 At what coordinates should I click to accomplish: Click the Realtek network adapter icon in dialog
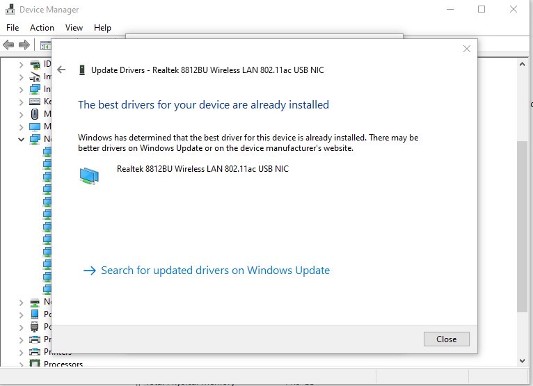pyautogui.click(x=89, y=176)
